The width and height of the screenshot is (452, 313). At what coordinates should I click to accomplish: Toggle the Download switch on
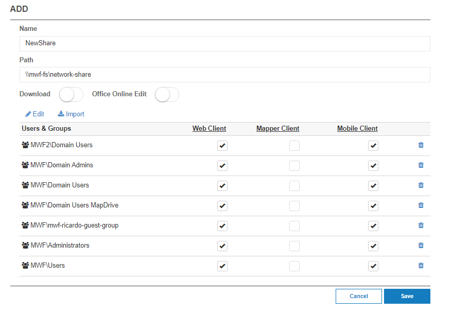tap(71, 95)
